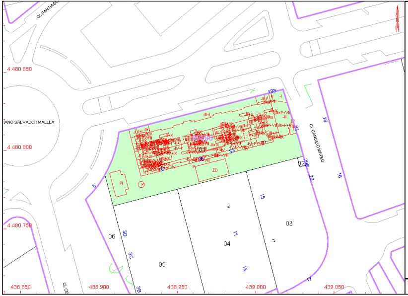This screenshot has height=296, width=408.
Task: Click blue street number 3D
Action: pos(125,233)
